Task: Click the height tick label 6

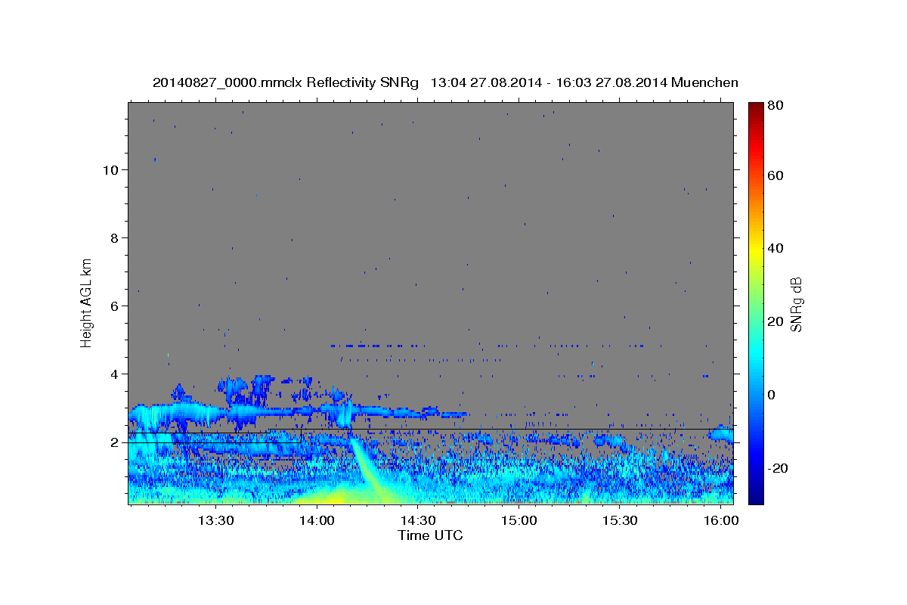Action: point(114,306)
